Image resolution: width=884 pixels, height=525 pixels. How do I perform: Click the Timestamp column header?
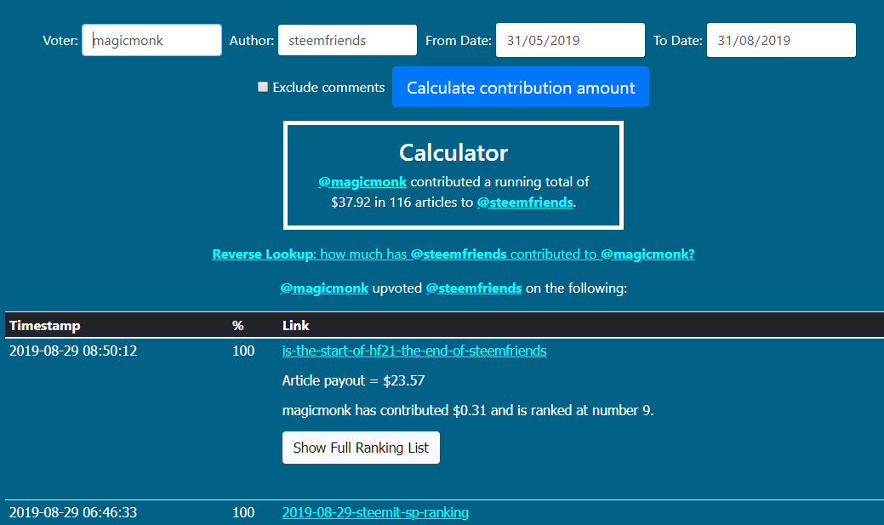(45, 325)
